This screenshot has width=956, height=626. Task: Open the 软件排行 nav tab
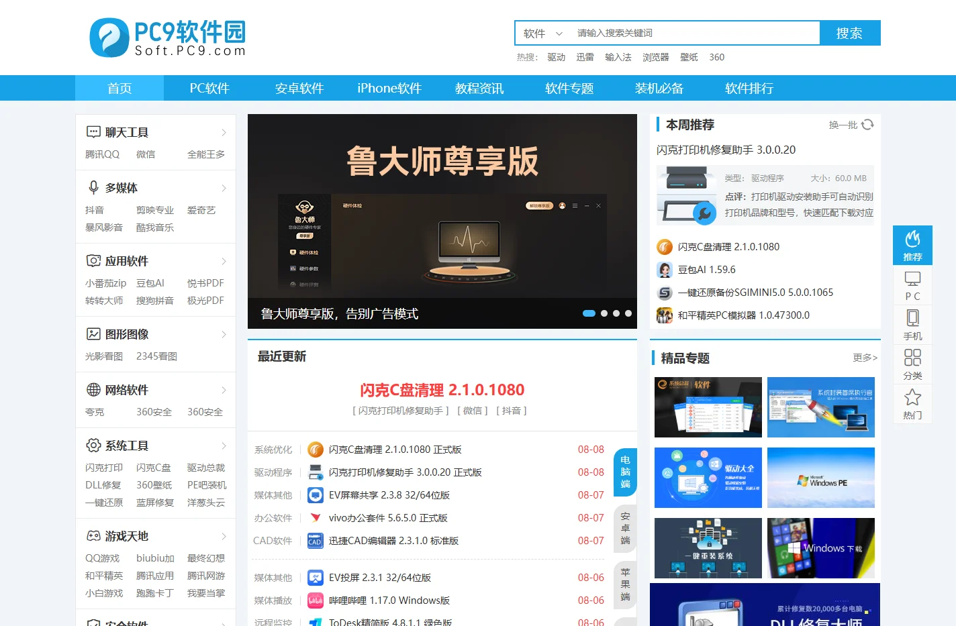[749, 88]
